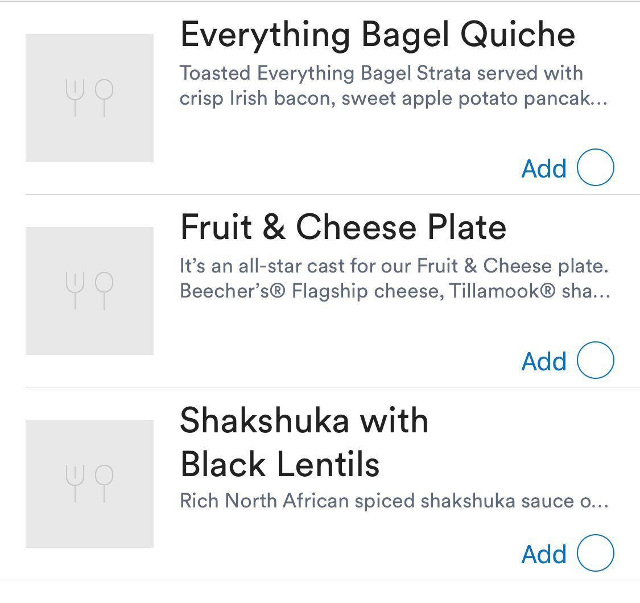The height and width of the screenshot is (603, 640).
Task: Expand the truncated description ending in "pancak…"
Action: [x=597, y=99]
